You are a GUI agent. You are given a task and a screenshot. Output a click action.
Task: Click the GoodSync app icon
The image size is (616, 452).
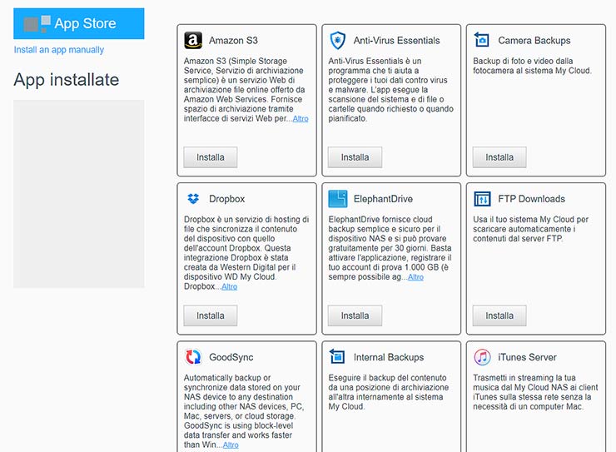coord(193,357)
